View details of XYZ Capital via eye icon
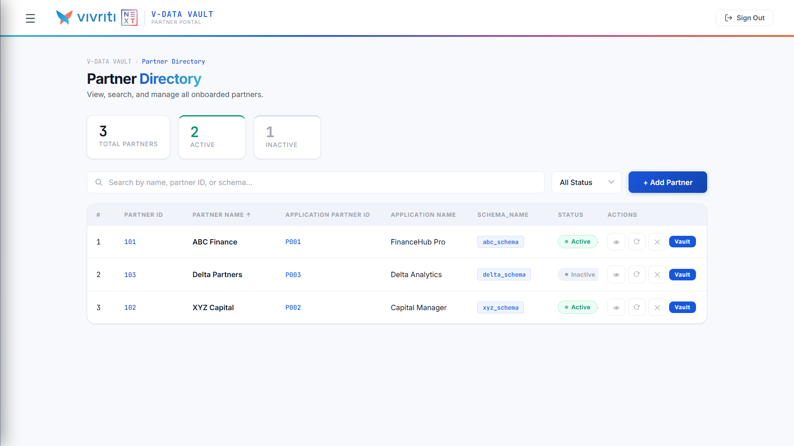 (616, 308)
